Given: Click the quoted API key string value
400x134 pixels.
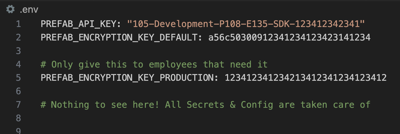Looking at the screenshot, I should tap(246, 24).
